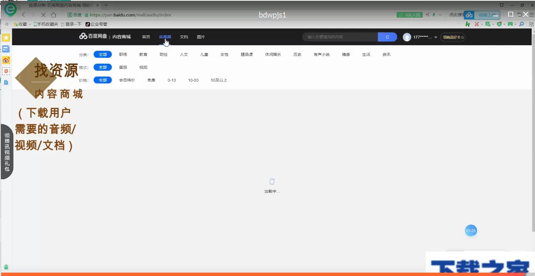Image resolution: width=535 pixels, height=276 pixels.
Task: Filter format by 音频
Action: (x=123, y=67)
